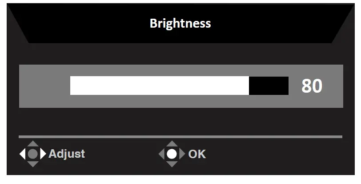Click the up arrow above the OK joystick
The height and width of the screenshot is (184, 361).
pos(172,144)
